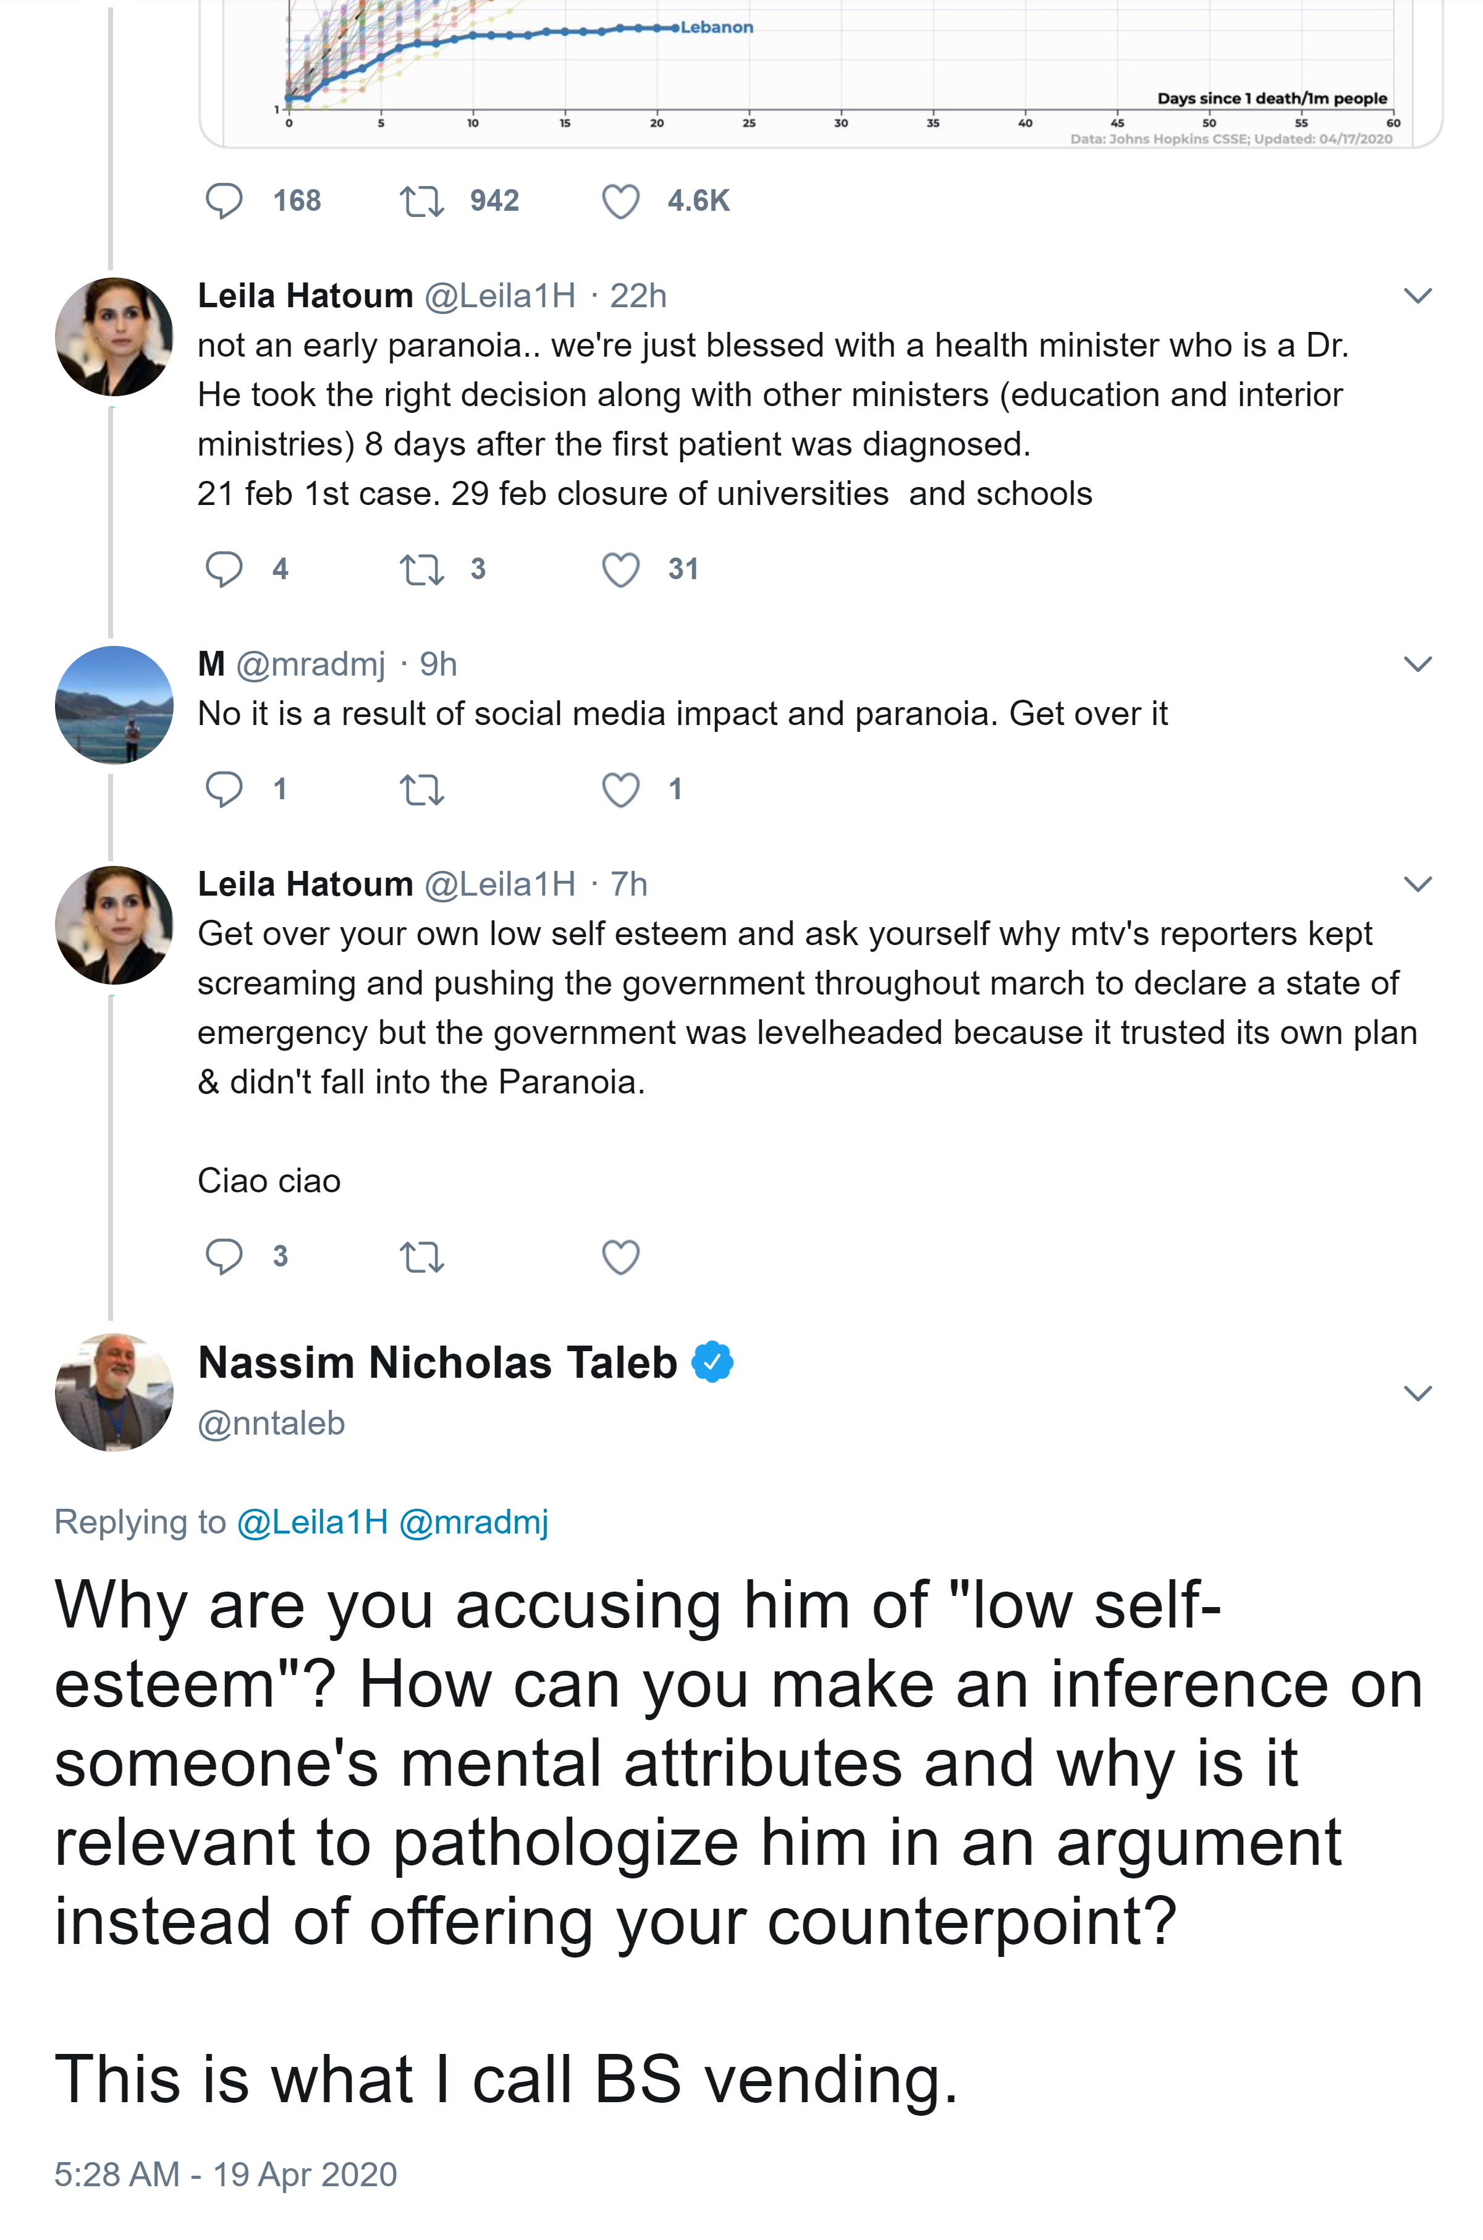Like the tweet with 4.6K likes

pyautogui.click(x=620, y=200)
